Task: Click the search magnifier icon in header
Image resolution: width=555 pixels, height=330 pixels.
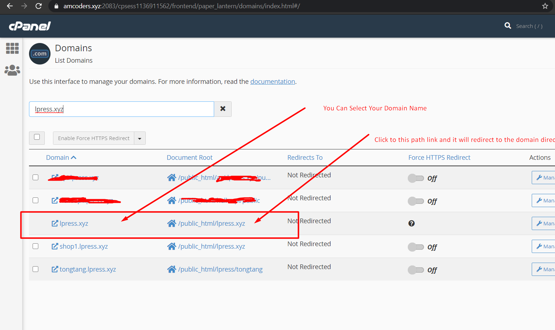Action: (508, 26)
